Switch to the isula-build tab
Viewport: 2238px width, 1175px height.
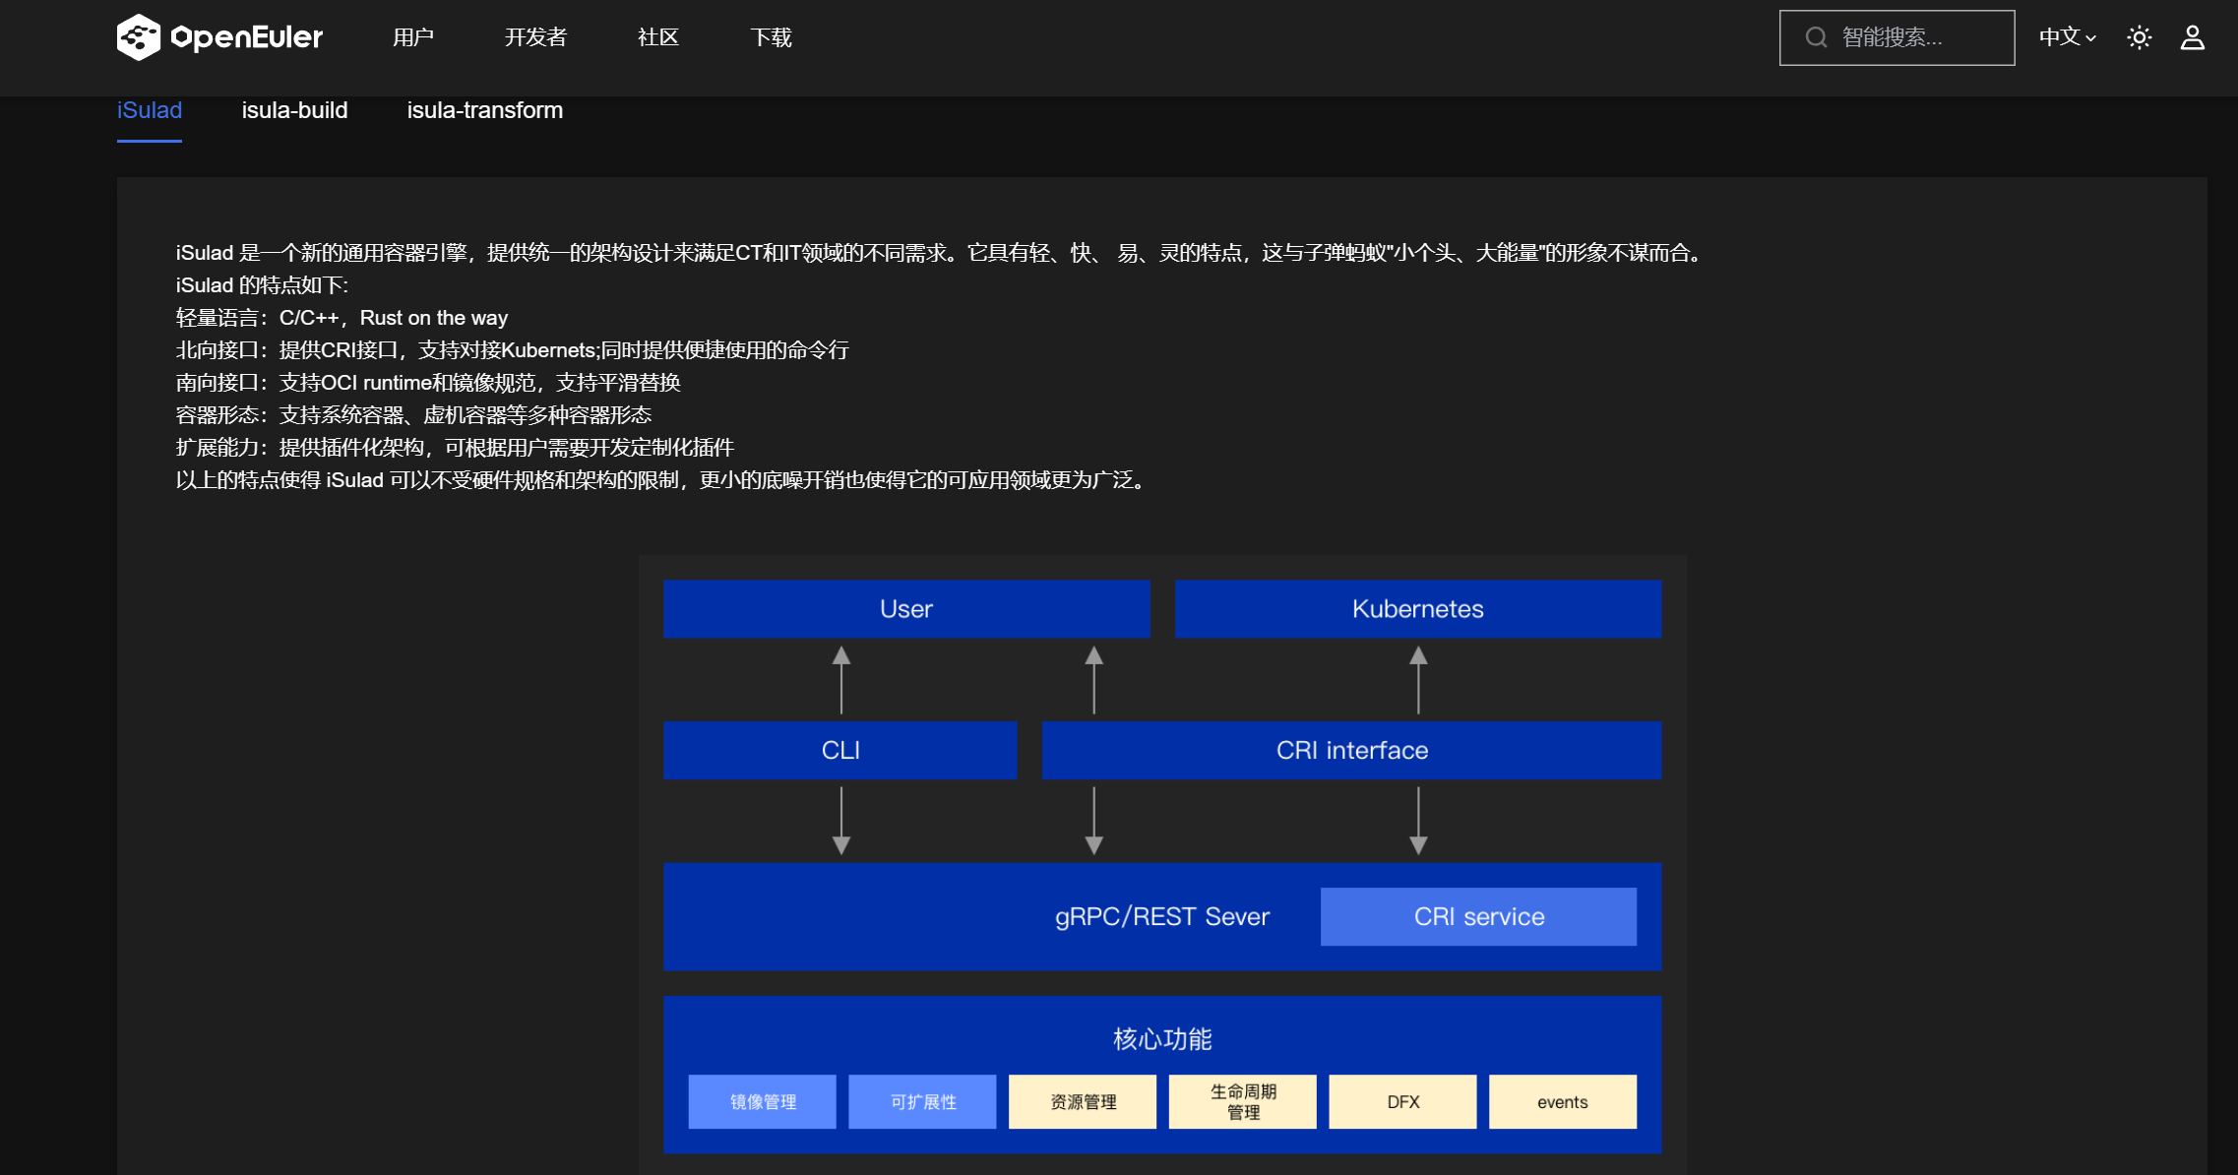294,110
